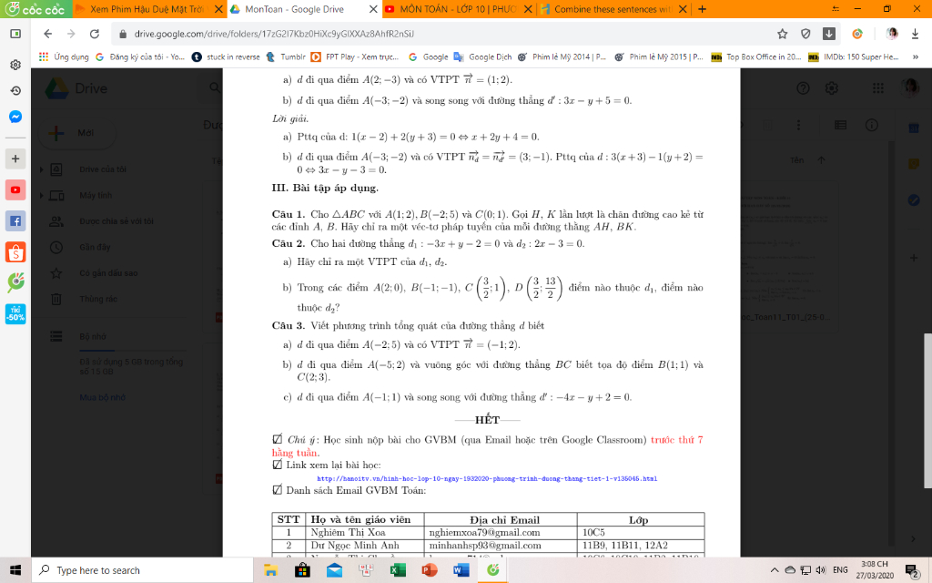Screen dimensions: 932x583
Task: Open the Windows Start menu
Action: [15, 570]
